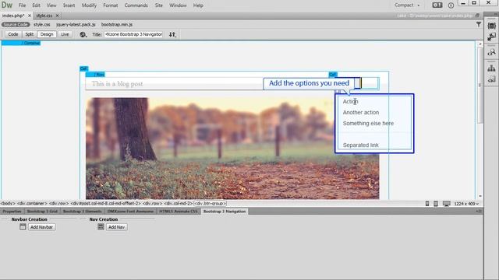499x280 pixels.
Task: Open the Insert menu
Action: tap(69, 5)
